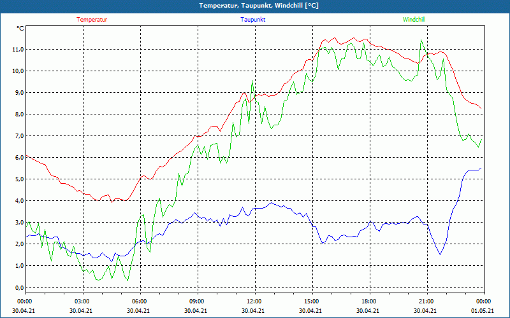
Task: Click the 15:00 time axis label
Action: point(311,301)
